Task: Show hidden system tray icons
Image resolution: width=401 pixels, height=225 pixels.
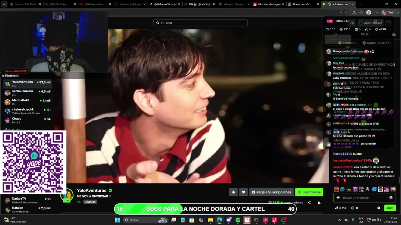Action: [x=339, y=220]
